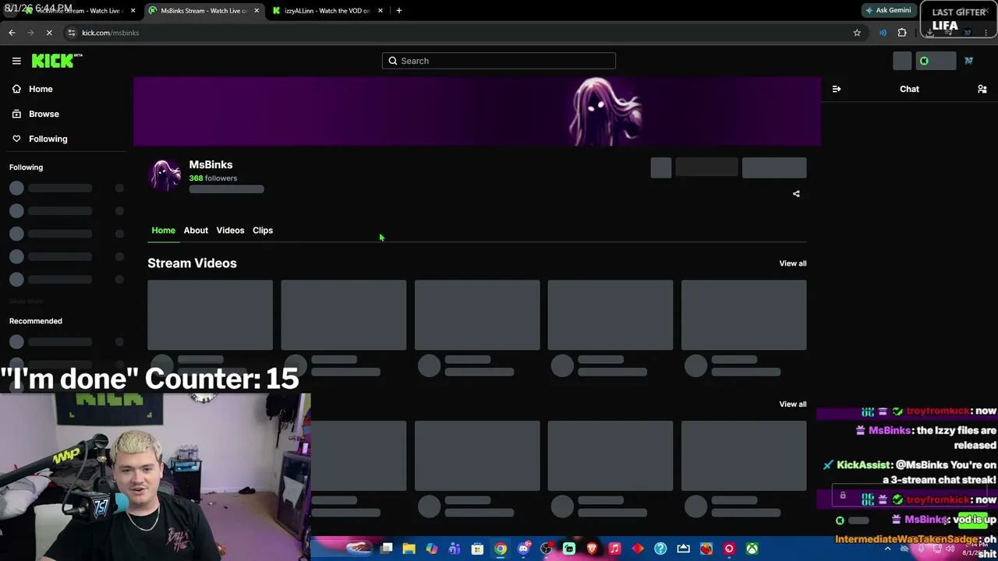The width and height of the screenshot is (998, 561).
Task: Click the Chat panel header
Action: 909,89
